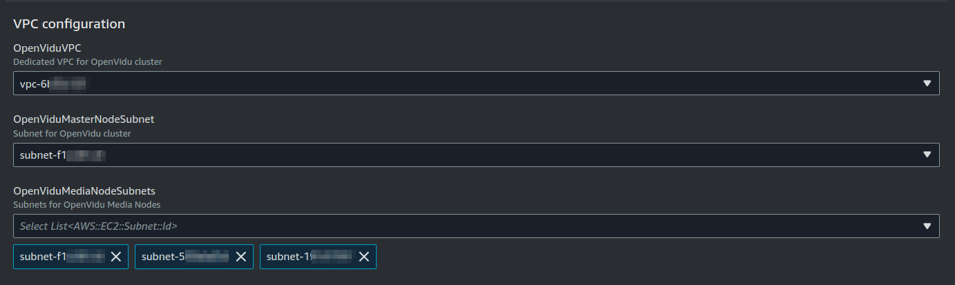Image resolution: width=955 pixels, height=285 pixels.
Task: Click the 'Subnets for OpenVidu Media Nodes' description
Action: (x=87, y=204)
